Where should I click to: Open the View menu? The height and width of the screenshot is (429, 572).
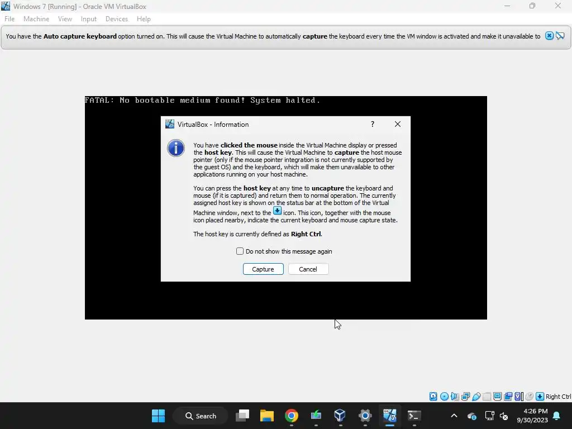point(65,19)
